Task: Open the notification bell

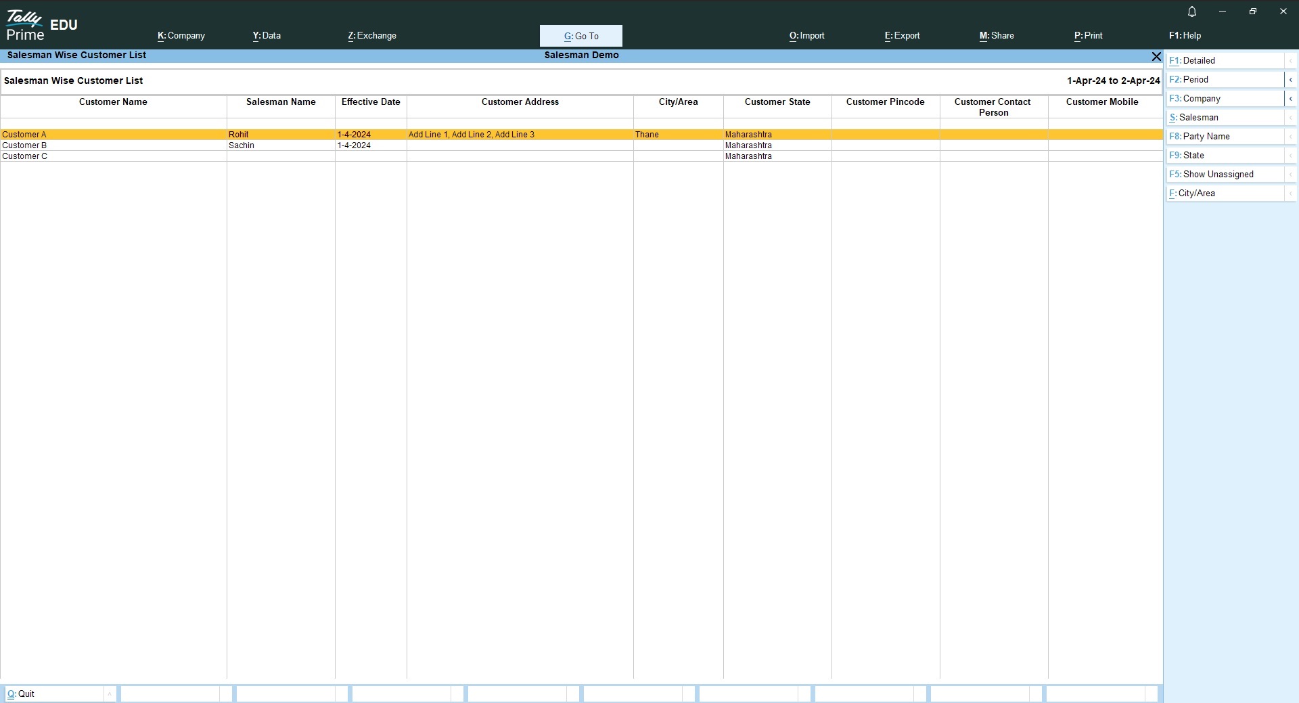Action: (1192, 12)
